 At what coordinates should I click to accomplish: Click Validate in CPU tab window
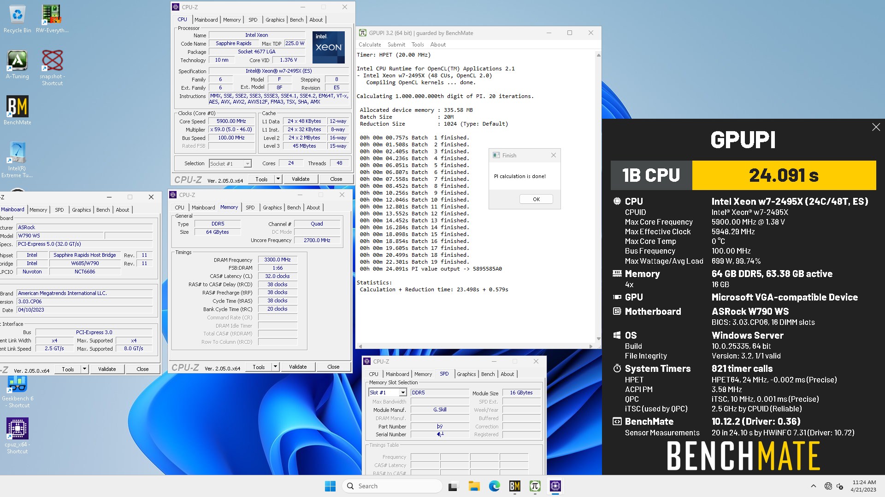point(301,179)
